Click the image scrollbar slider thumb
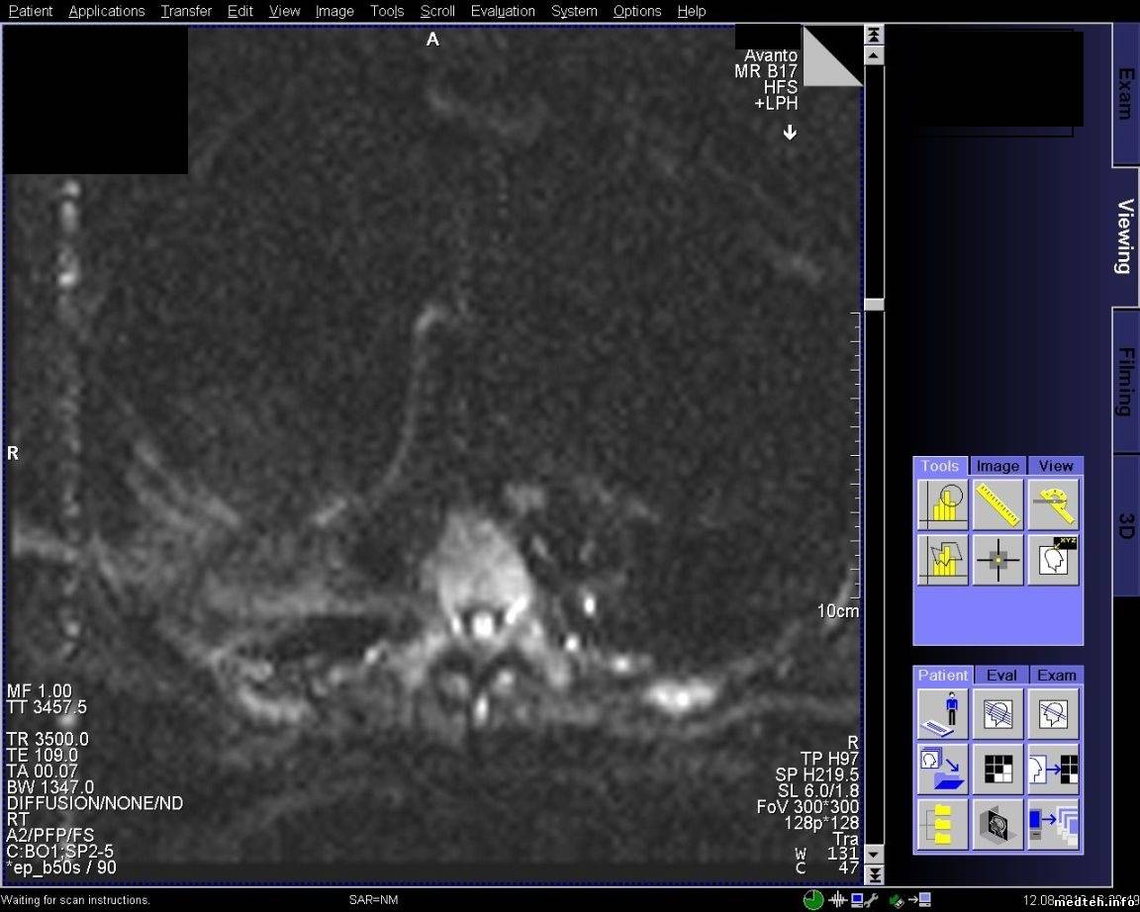Image resolution: width=1140 pixels, height=912 pixels. click(x=874, y=305)
